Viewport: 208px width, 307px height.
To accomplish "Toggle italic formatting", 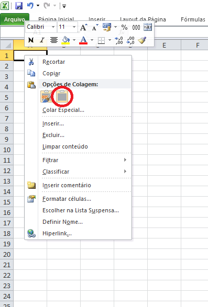I will pyautogui.click(x=42, y=40).
